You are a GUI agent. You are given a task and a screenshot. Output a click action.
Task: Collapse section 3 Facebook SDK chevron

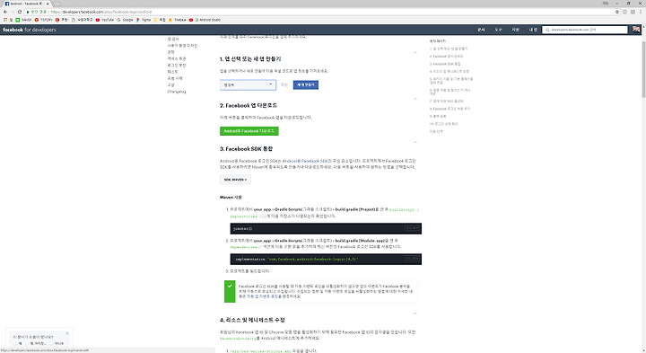pos(415,142)
